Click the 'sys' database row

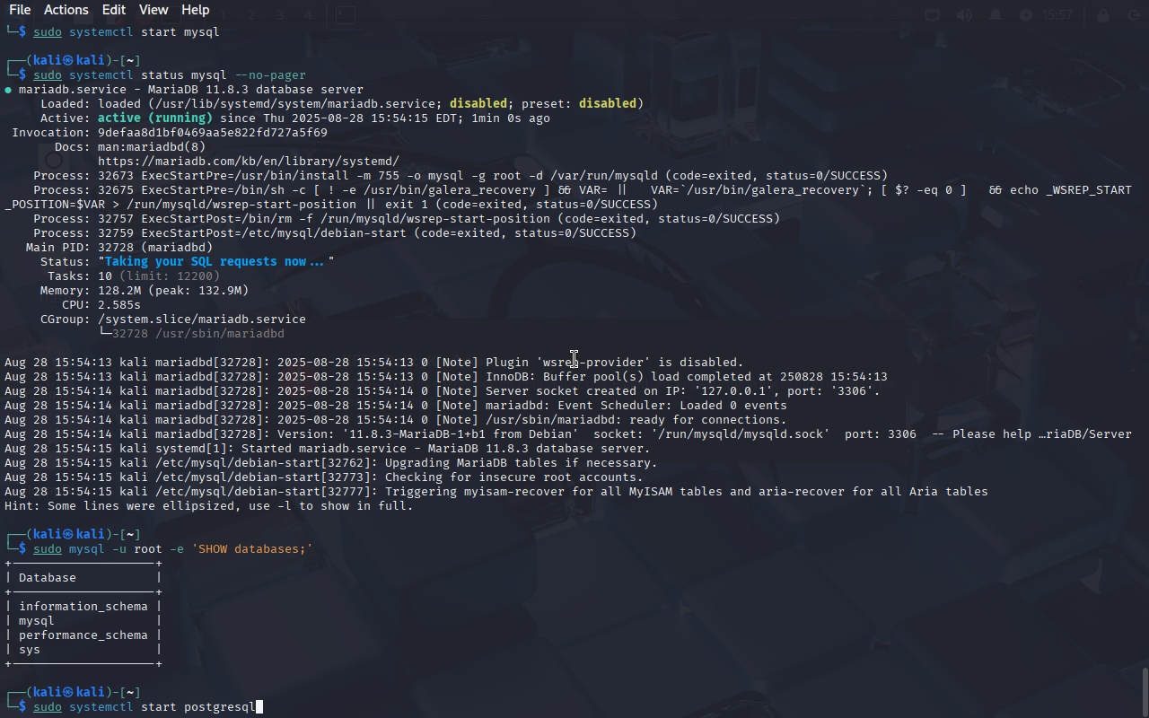coord(30,649)
